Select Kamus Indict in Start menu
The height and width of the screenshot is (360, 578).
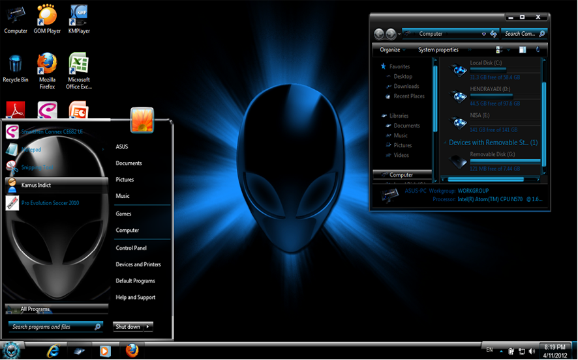[56, 185]
